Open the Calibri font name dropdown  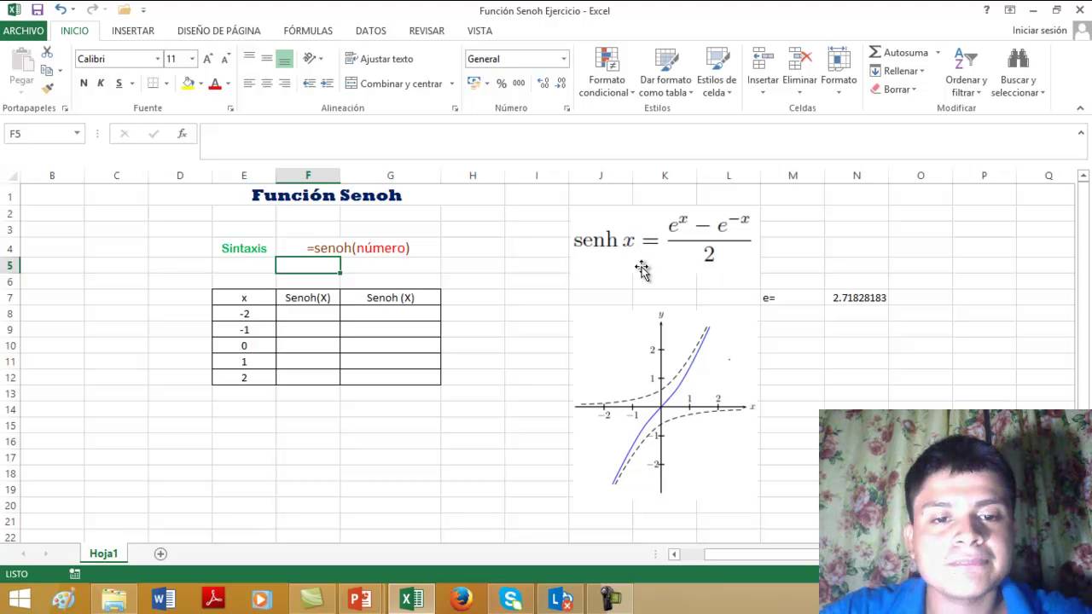158,59
